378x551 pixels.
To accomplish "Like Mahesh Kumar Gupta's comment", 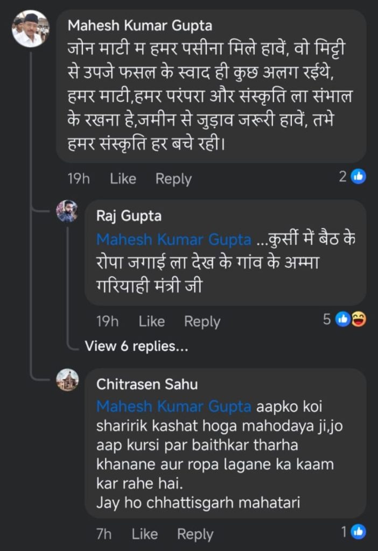I will (x=123, y=179).
